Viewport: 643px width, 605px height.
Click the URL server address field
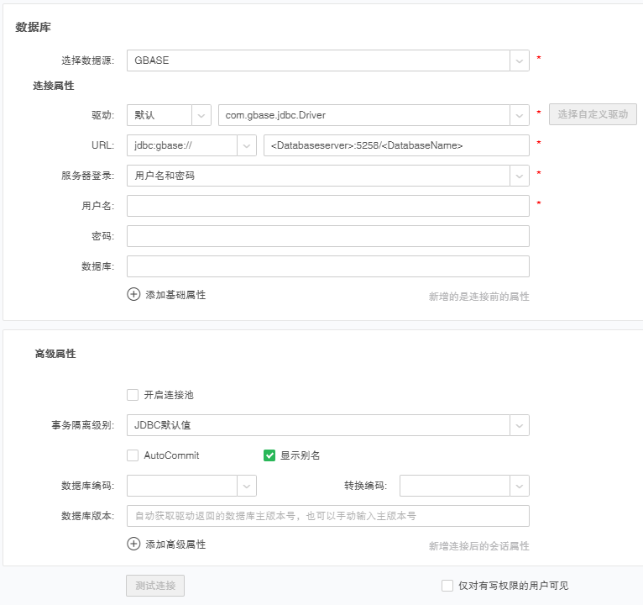point(395,145)
